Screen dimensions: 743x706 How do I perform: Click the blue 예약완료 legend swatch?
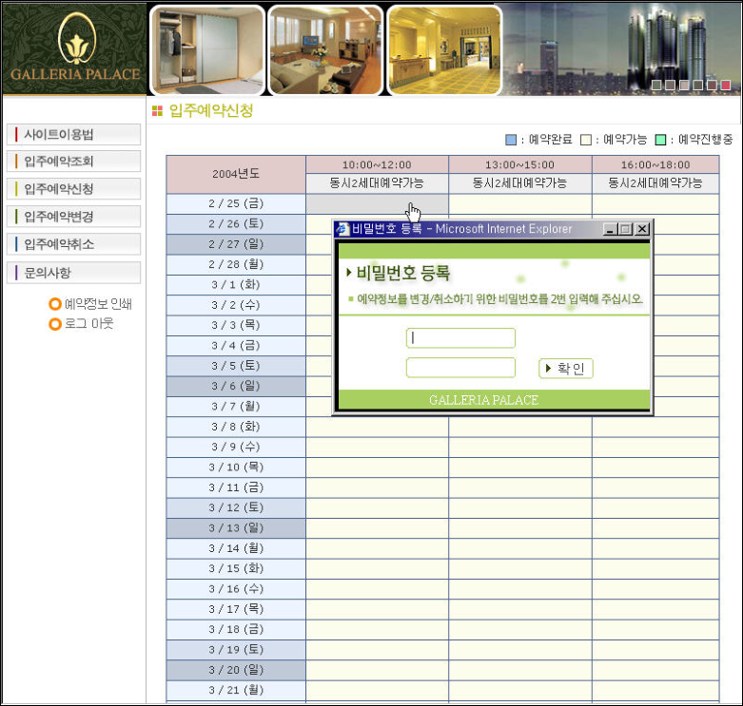(511, 140)
